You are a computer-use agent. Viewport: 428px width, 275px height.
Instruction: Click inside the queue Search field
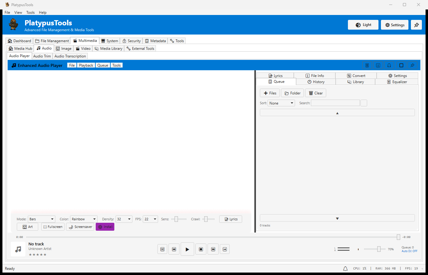(335, 103)
